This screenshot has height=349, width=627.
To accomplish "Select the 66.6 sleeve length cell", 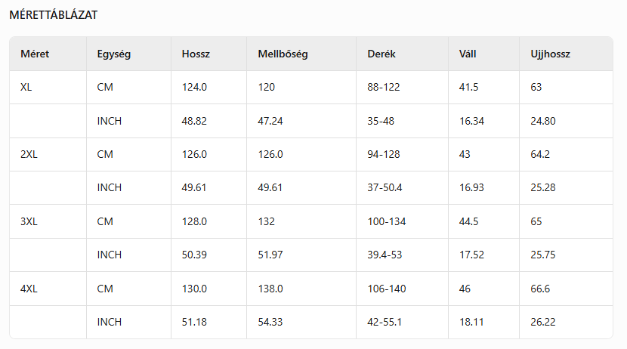I will tap(542, 289).
